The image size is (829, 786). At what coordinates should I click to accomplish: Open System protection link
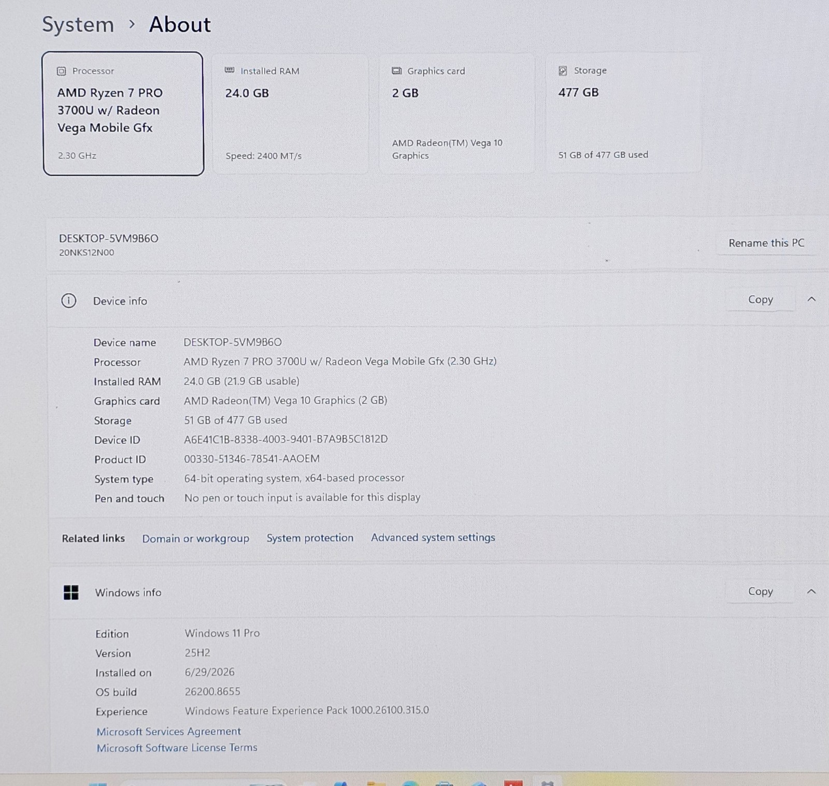310,538
